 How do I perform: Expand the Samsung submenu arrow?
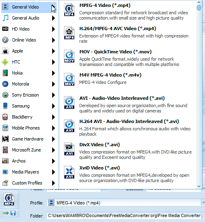[53, 106]
